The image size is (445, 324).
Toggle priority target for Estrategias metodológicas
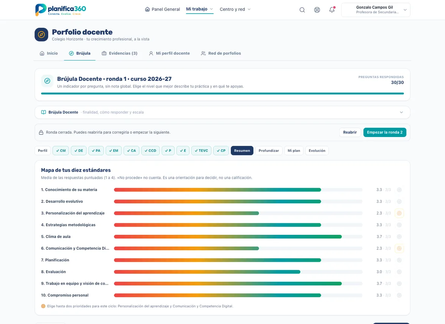pyautogui.click(x=399, y=225)
